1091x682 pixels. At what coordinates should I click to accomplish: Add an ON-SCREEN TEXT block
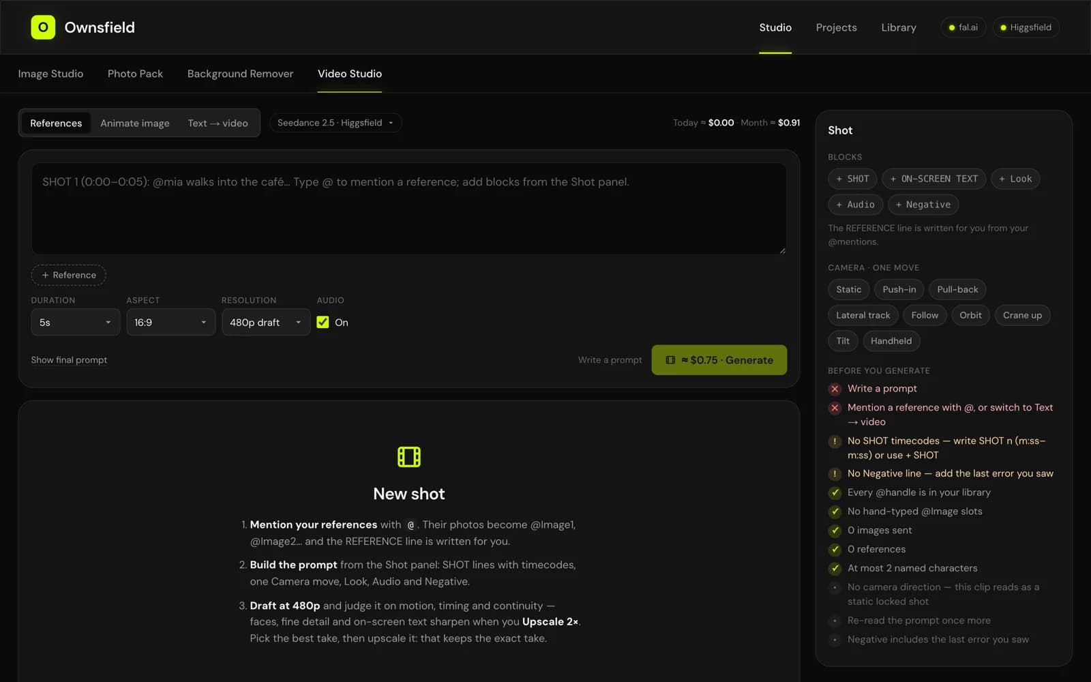(x=933, y=179)
